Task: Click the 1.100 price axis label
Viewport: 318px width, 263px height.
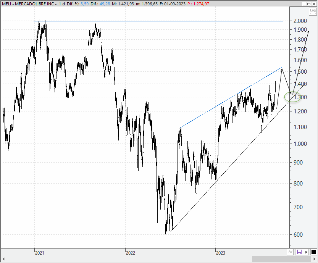Action: [300, 127]
